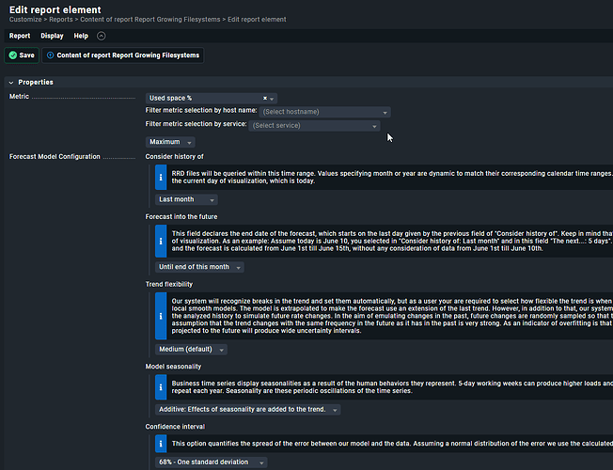The image size is (613, 470).
Task: Open the Additive seasonality dropdown
Action: (246, 410)
